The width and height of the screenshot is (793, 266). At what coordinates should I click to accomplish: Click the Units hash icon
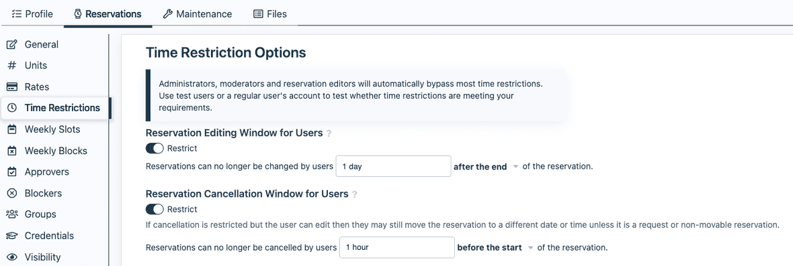pos(11,66)
